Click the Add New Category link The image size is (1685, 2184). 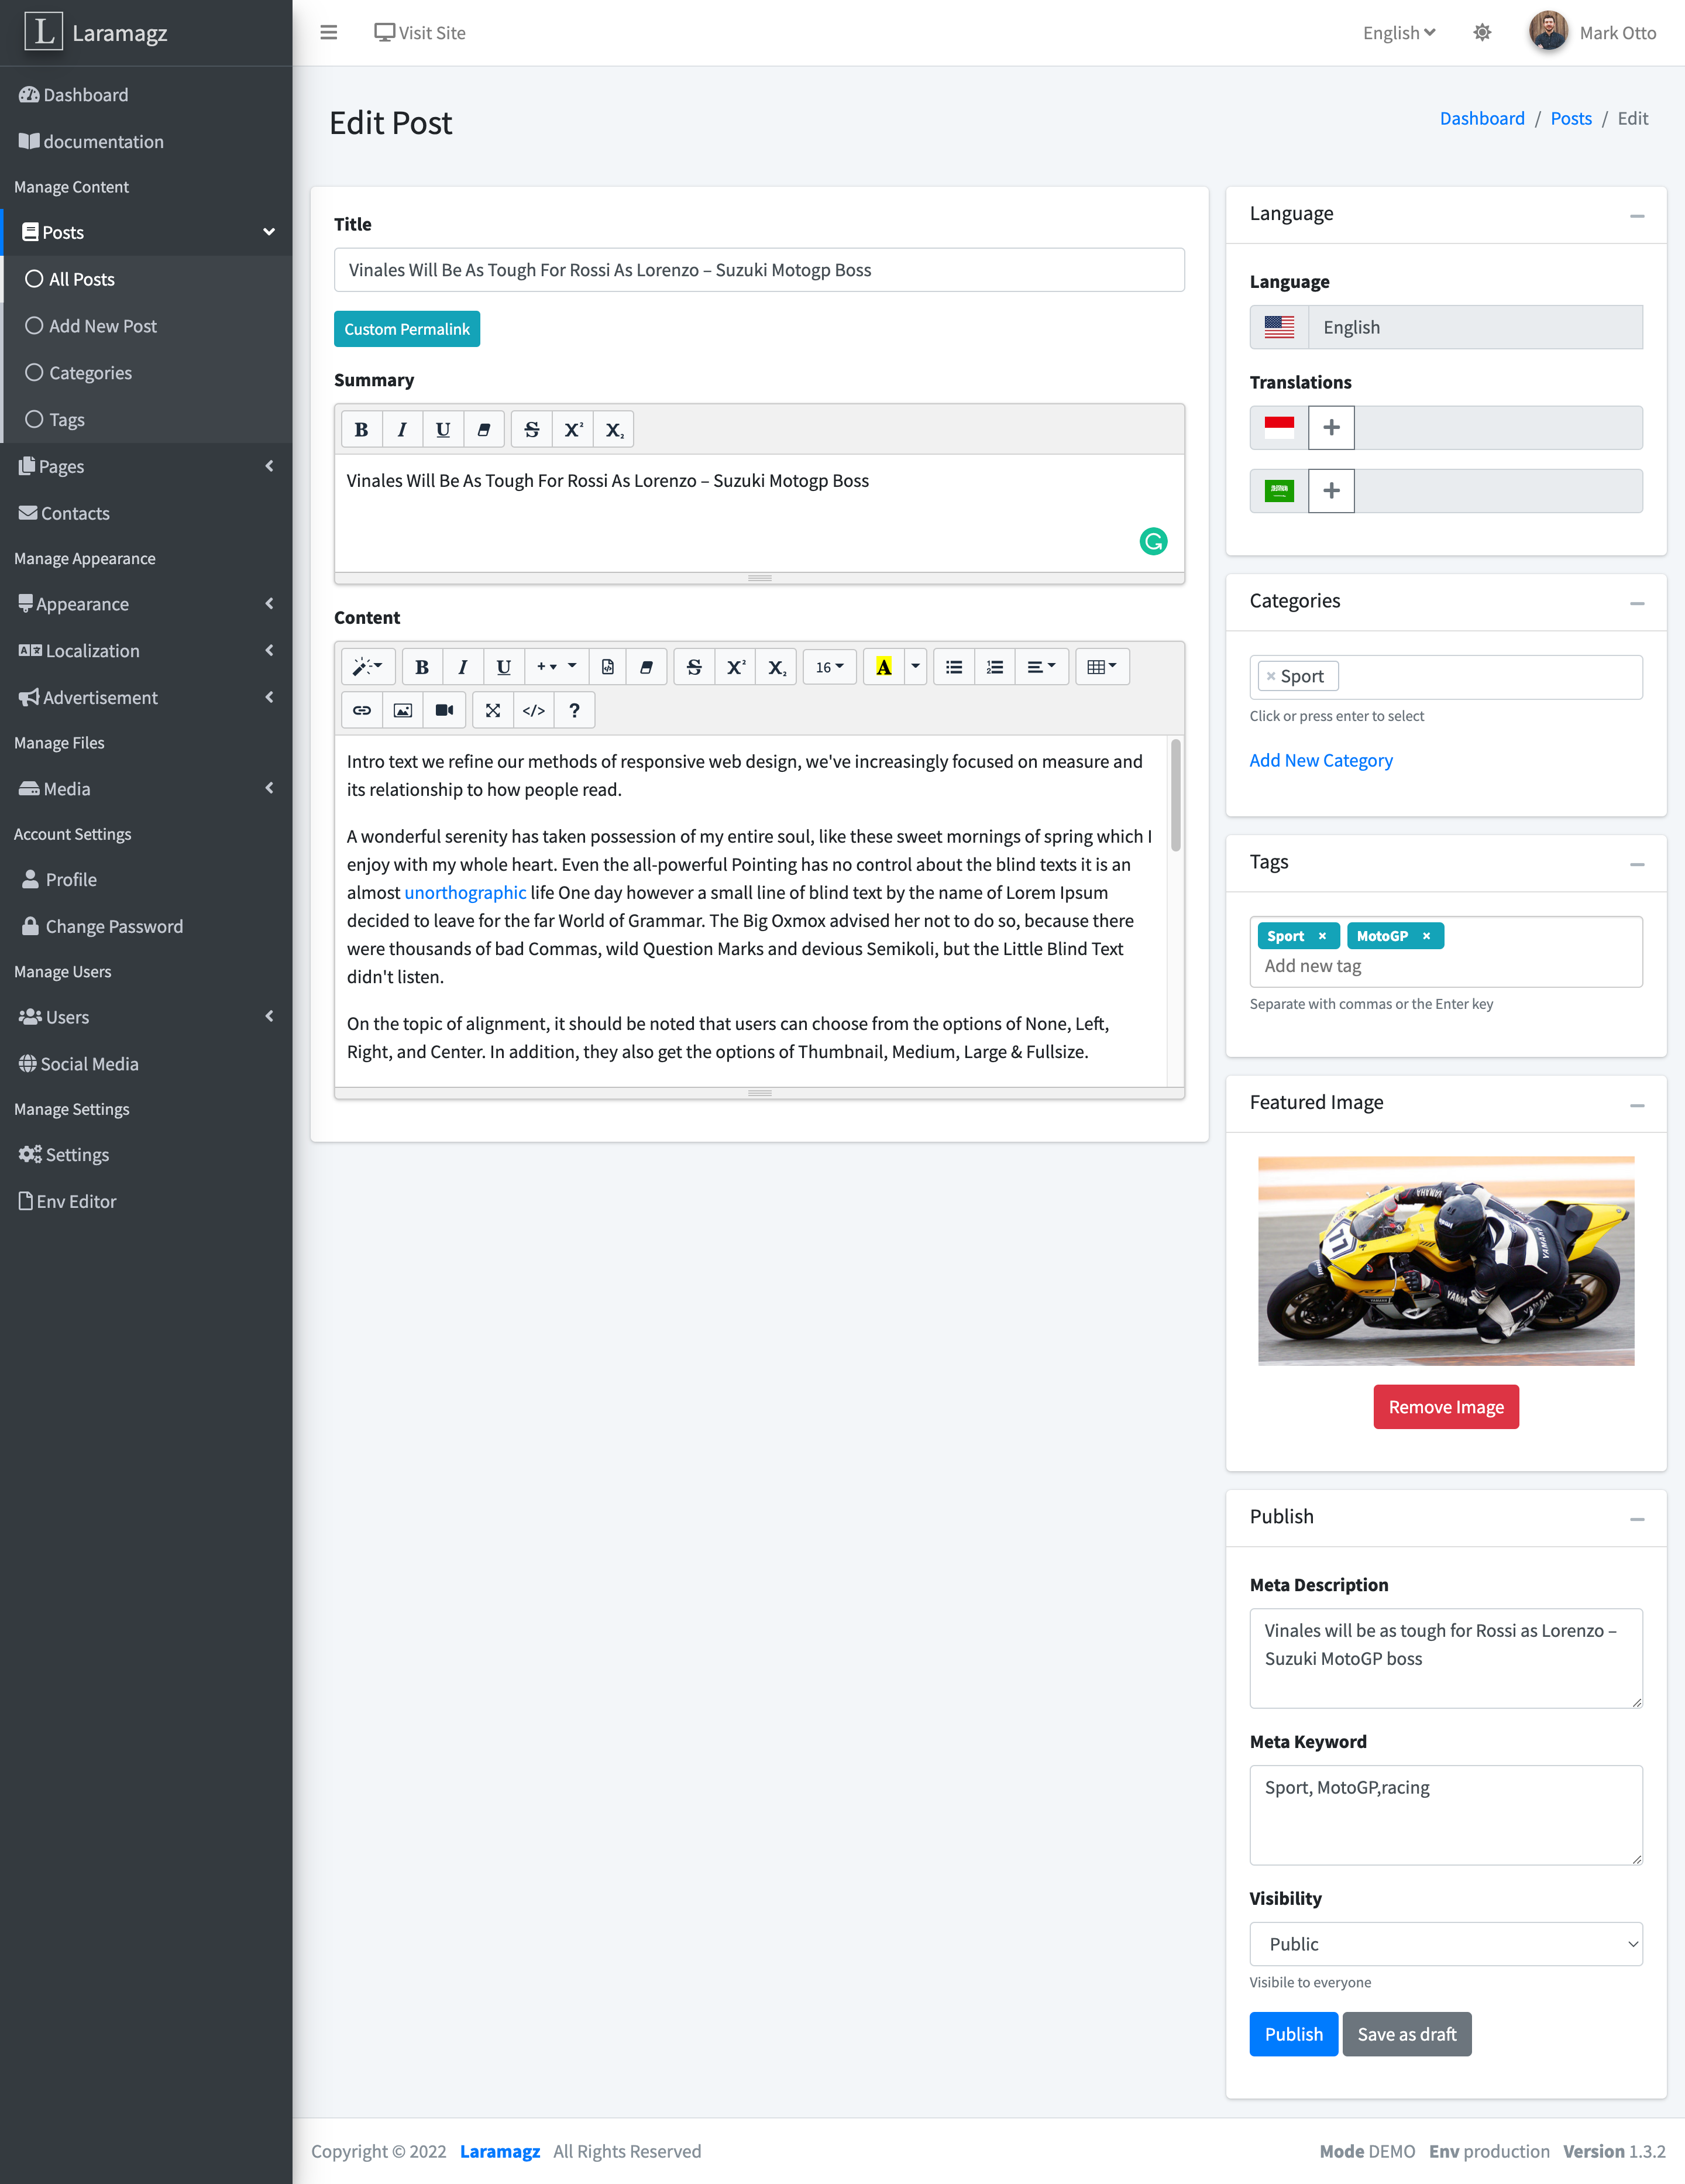point(1320,760)
